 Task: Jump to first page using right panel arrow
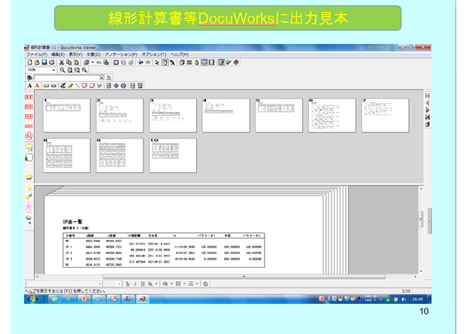tap(428, 96)
